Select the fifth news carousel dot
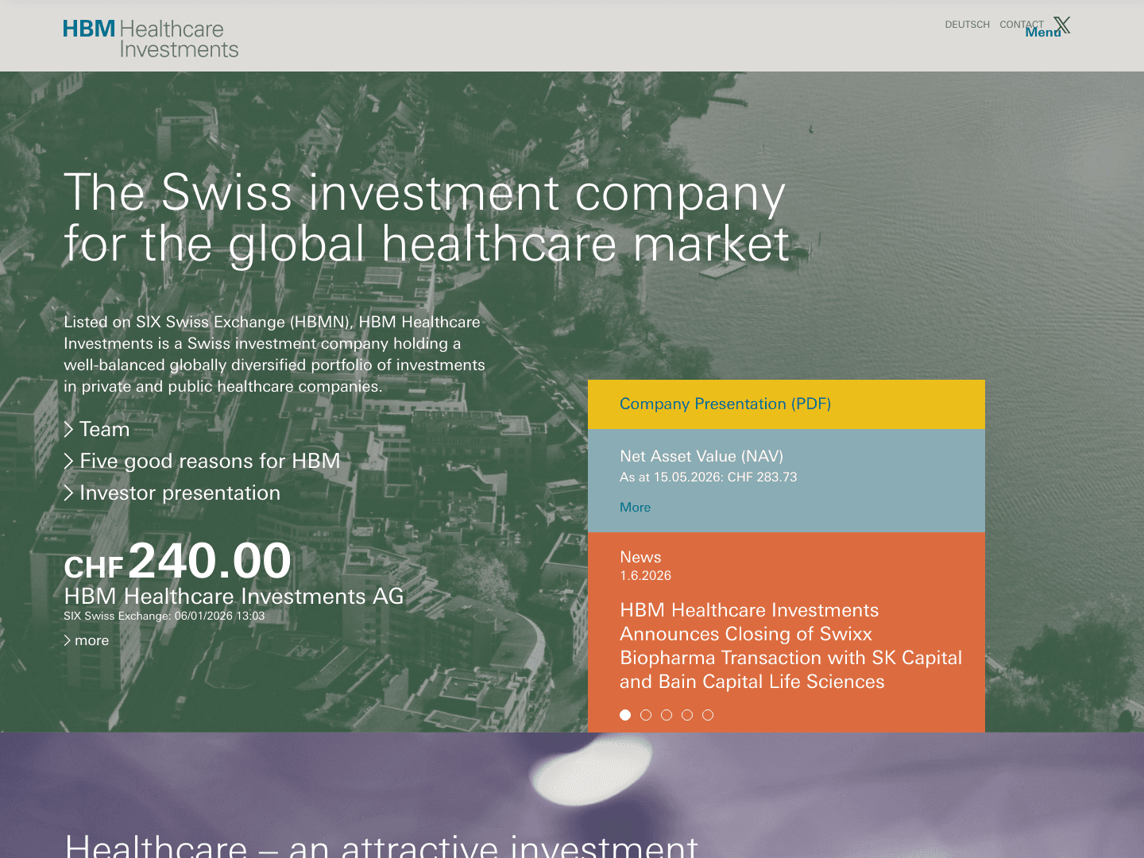The image size is (1144, 858). 708,715
